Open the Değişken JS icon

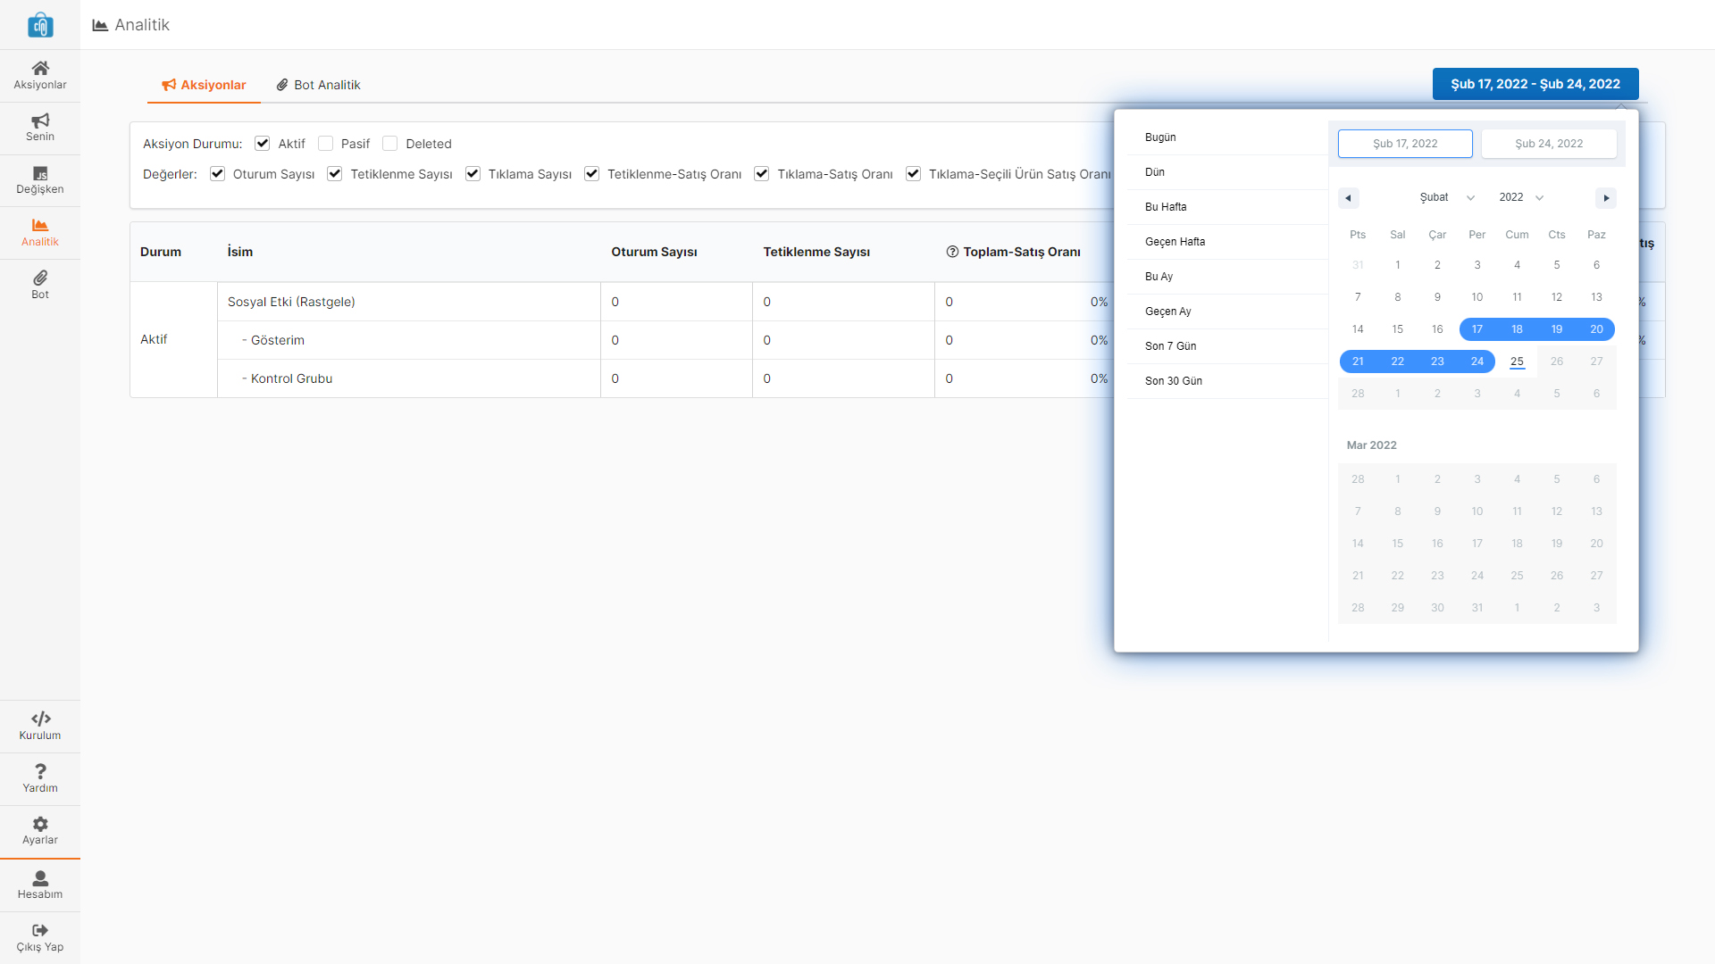pos(40,173)
